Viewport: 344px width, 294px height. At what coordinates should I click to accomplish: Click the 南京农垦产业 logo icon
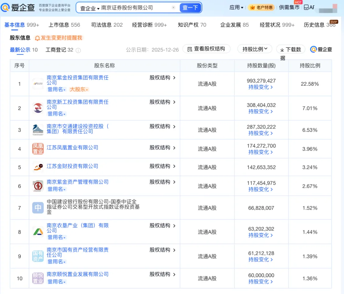pos(38,232)
